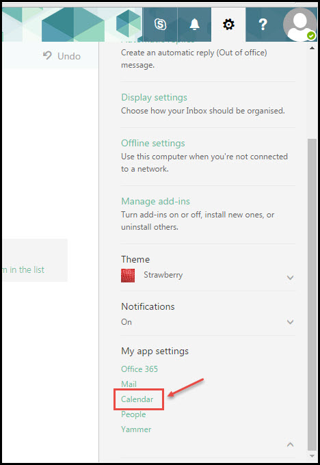Screen dimensions: 320x465
Task: Click the Undo arrow icon
Action: point(47,55)
